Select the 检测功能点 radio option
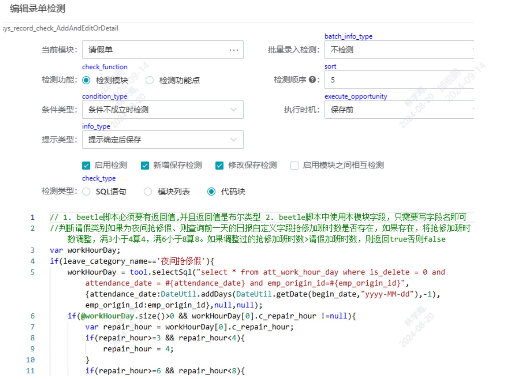The image size is (515, 379). click(150, 80)
